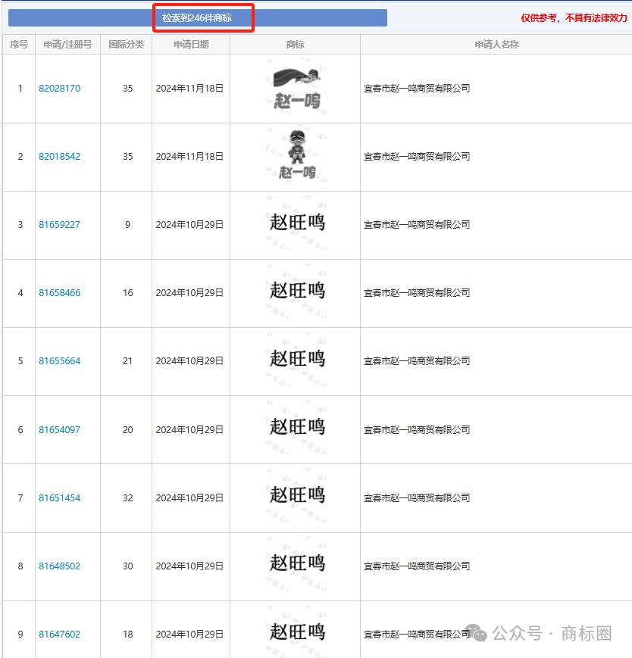Click the 国际分类 column header

tap(126, 45)
